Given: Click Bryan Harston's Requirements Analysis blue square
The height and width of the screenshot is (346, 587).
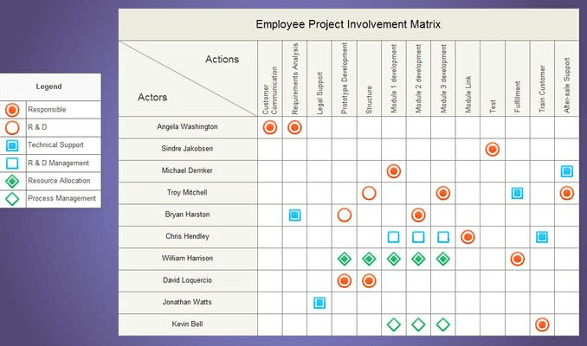Looking at the screenshot, I should pyautogui.click(x=294, y=215).
